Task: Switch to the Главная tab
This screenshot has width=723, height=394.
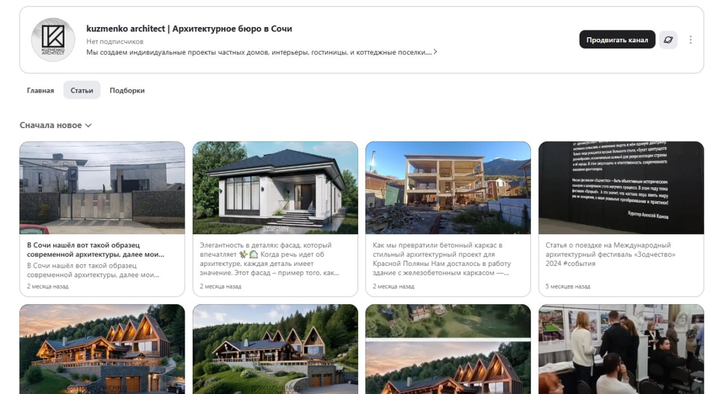Action: coord(40,90)
